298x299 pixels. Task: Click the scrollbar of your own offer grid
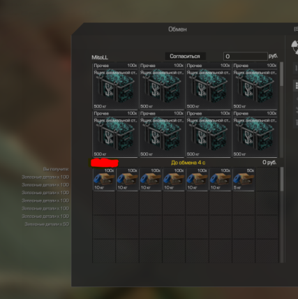pos(282,214)
